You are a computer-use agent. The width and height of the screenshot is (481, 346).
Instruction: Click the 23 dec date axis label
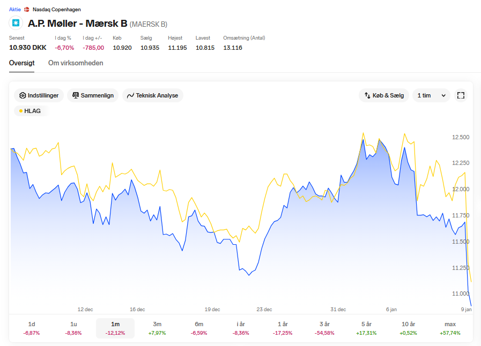pos(264,309)
